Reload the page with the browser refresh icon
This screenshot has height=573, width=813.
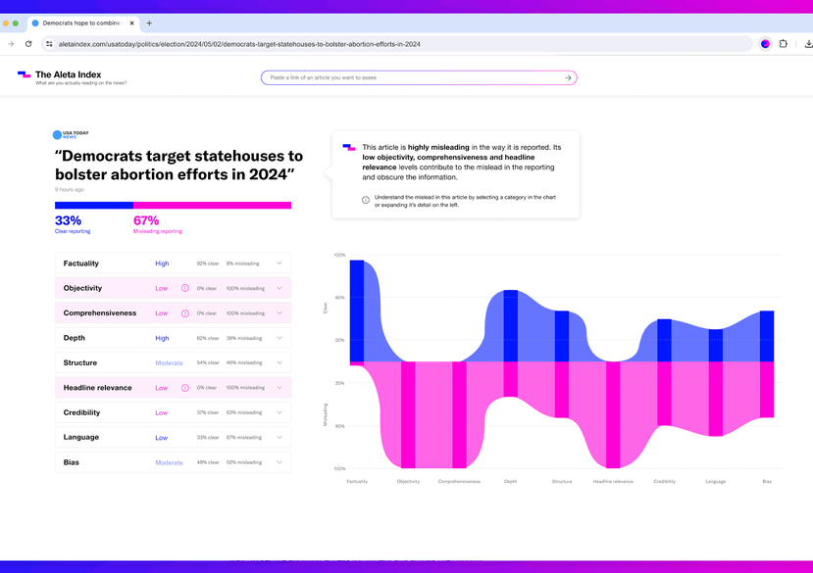click(x=28, y=44)
